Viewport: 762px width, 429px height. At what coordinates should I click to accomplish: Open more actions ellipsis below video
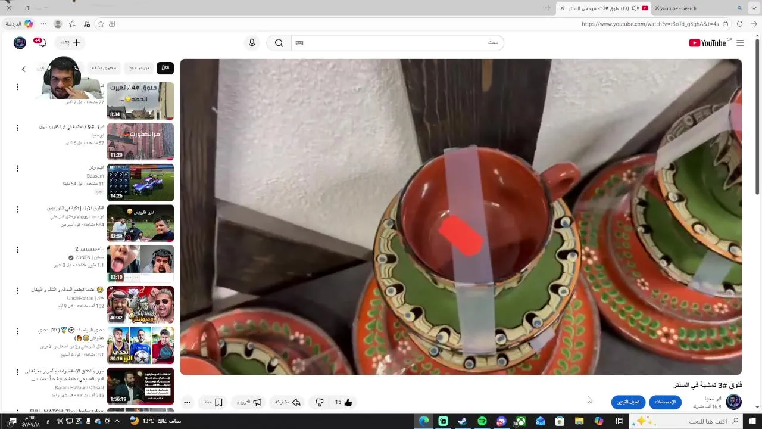click(187, 402)
